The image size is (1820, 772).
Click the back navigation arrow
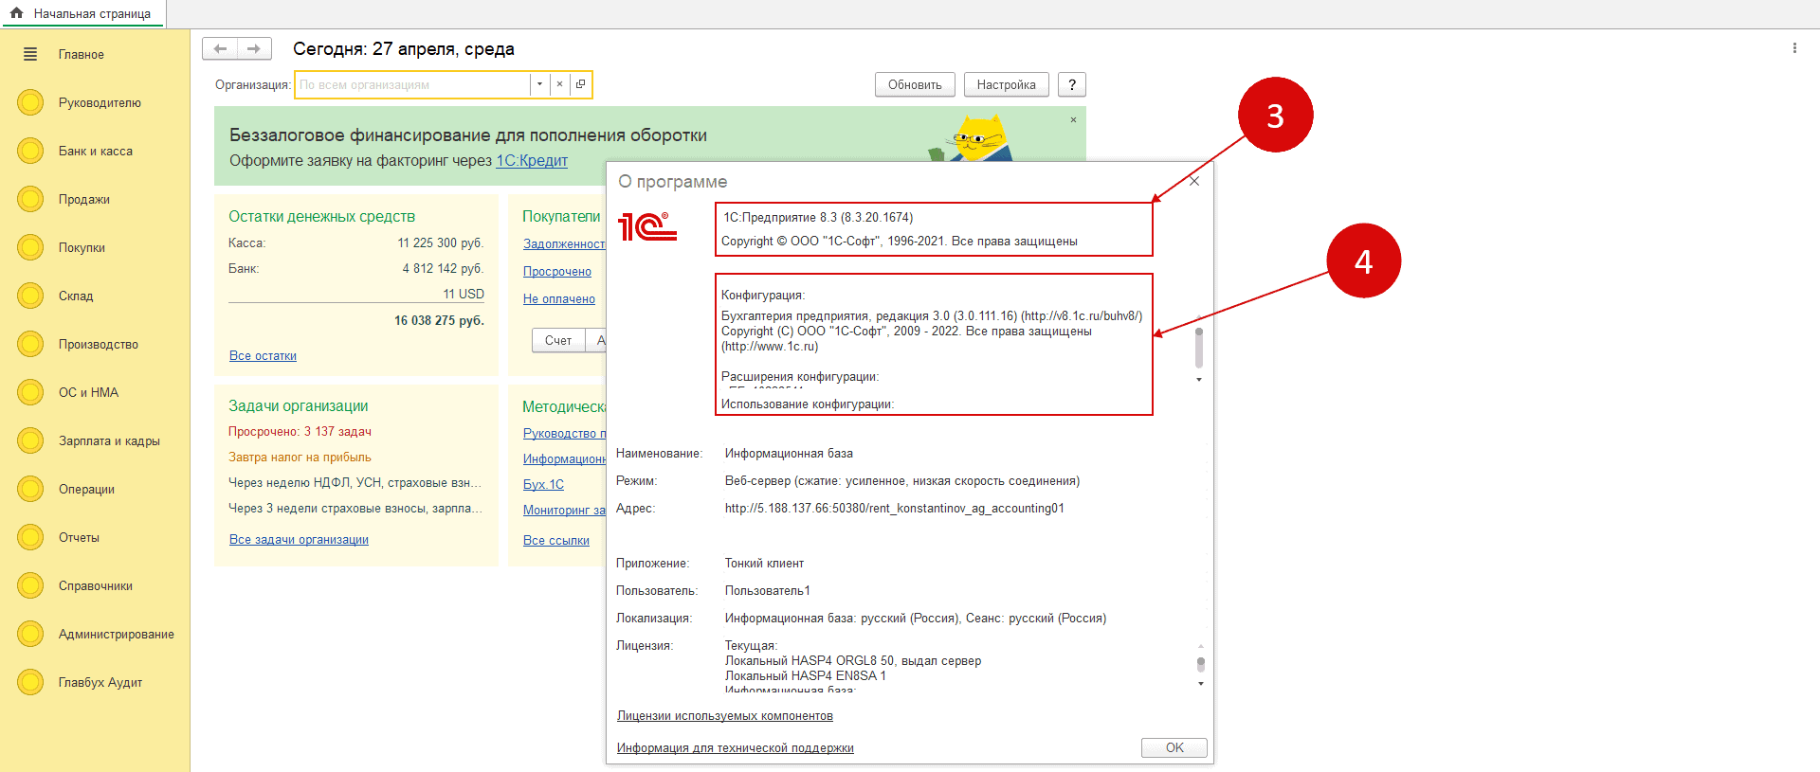pyautogui.click(x=220, y=49)
